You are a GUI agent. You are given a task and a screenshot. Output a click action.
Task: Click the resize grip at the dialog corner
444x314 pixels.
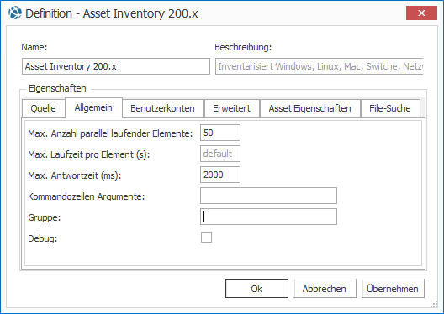point(434,304)
